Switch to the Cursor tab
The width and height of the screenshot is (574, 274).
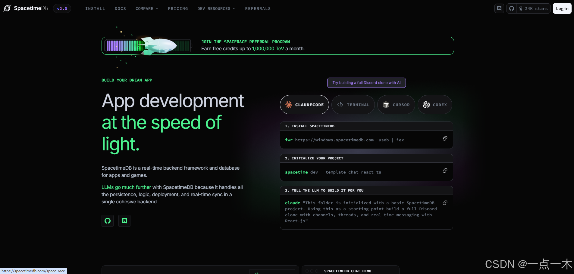coord(396,105)
